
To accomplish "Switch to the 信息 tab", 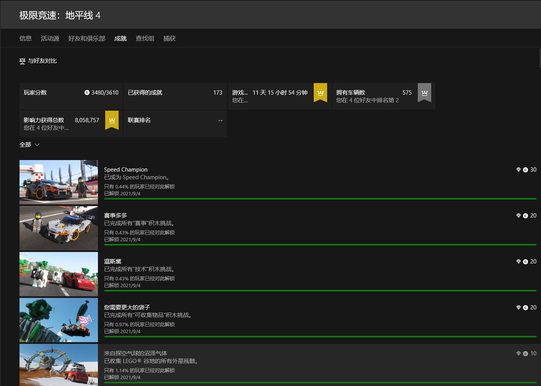I will (x=26, y=38).
